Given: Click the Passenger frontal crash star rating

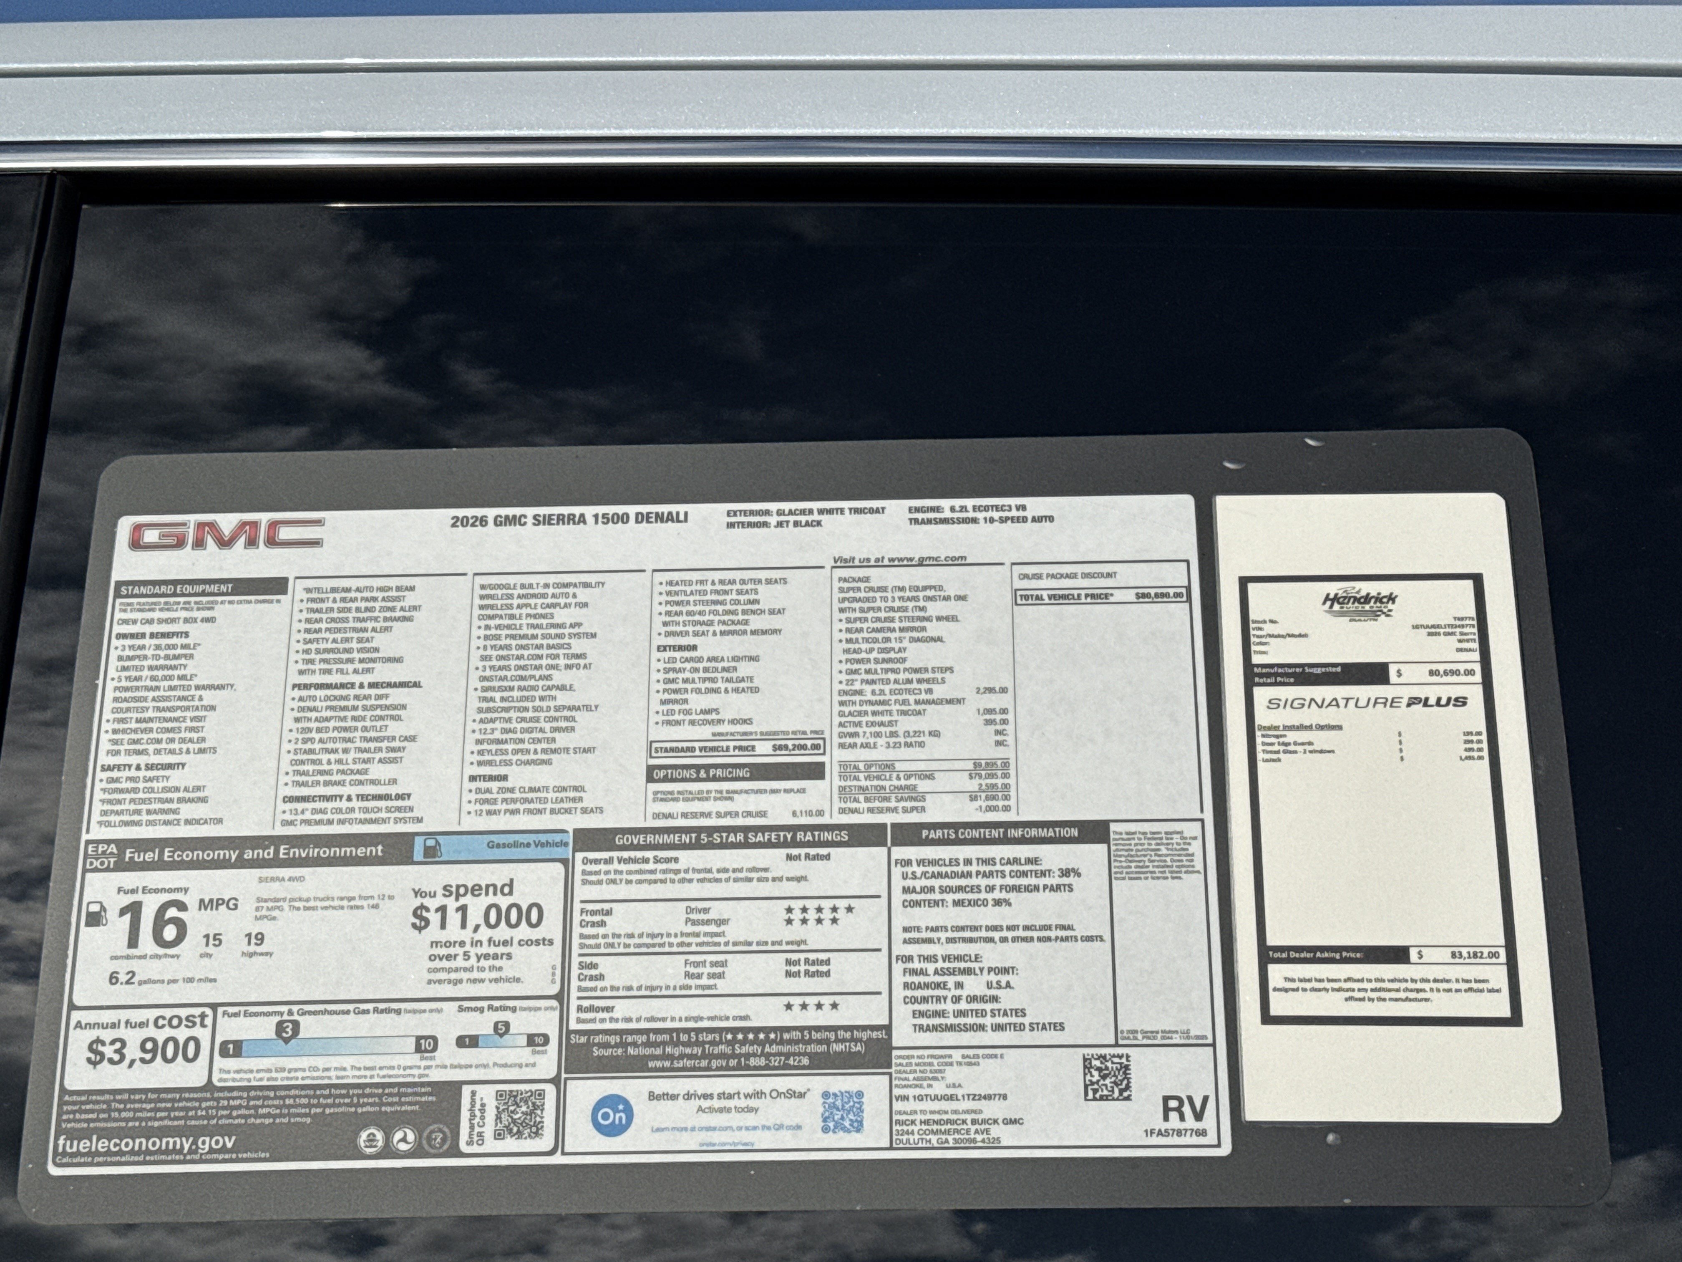Looking at the screenshot, I should click(811, 921).
